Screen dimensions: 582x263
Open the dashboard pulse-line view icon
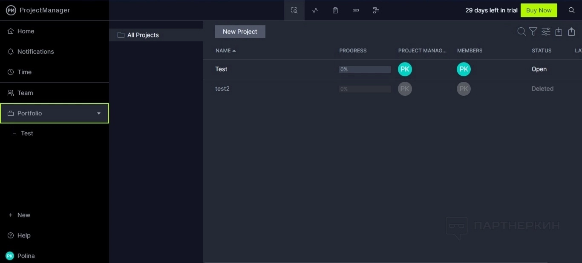tap(315, 10)
